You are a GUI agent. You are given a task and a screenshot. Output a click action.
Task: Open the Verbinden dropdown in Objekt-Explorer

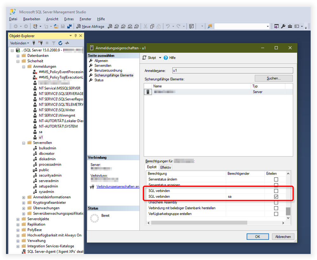coord(20,43)
